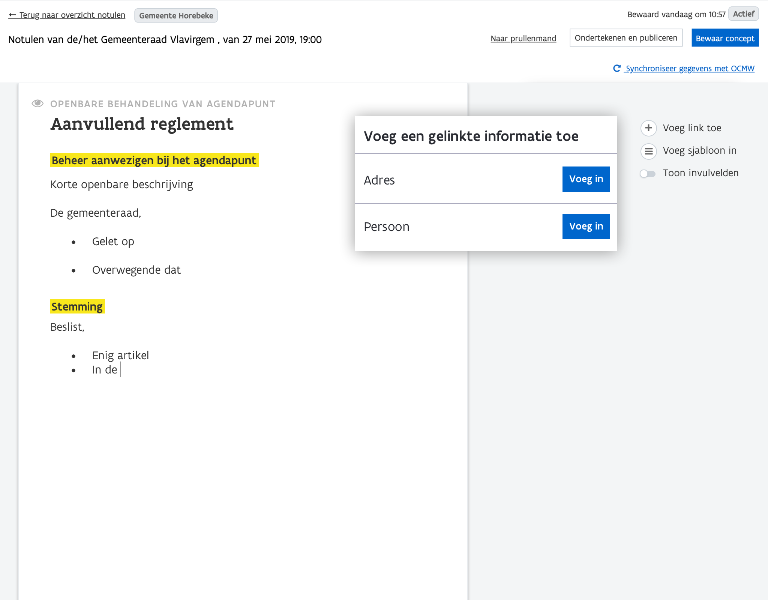Insert Persoon with the Voeg in button
Image resolution: width=768 pixels, height=600 pixels.
point(585,226)
